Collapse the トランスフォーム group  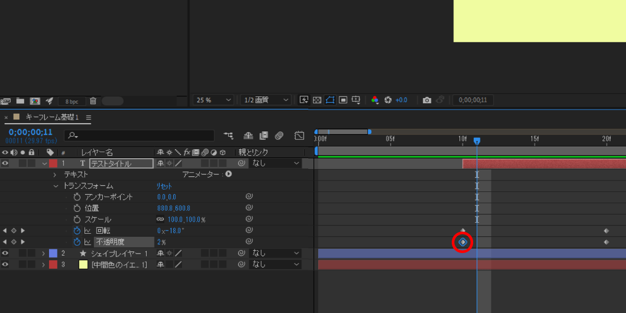tap(56, 186)
